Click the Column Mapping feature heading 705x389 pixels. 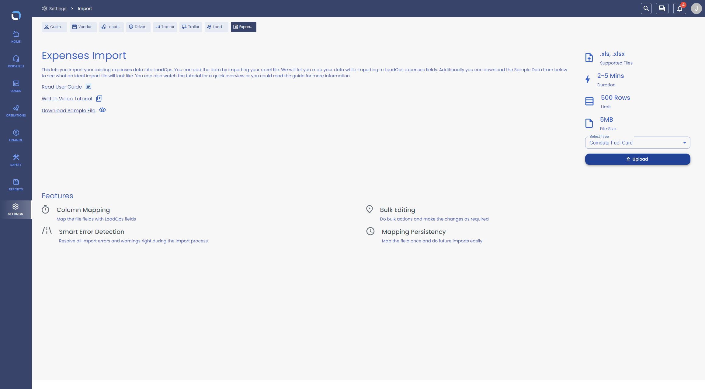tap(83, 210)
